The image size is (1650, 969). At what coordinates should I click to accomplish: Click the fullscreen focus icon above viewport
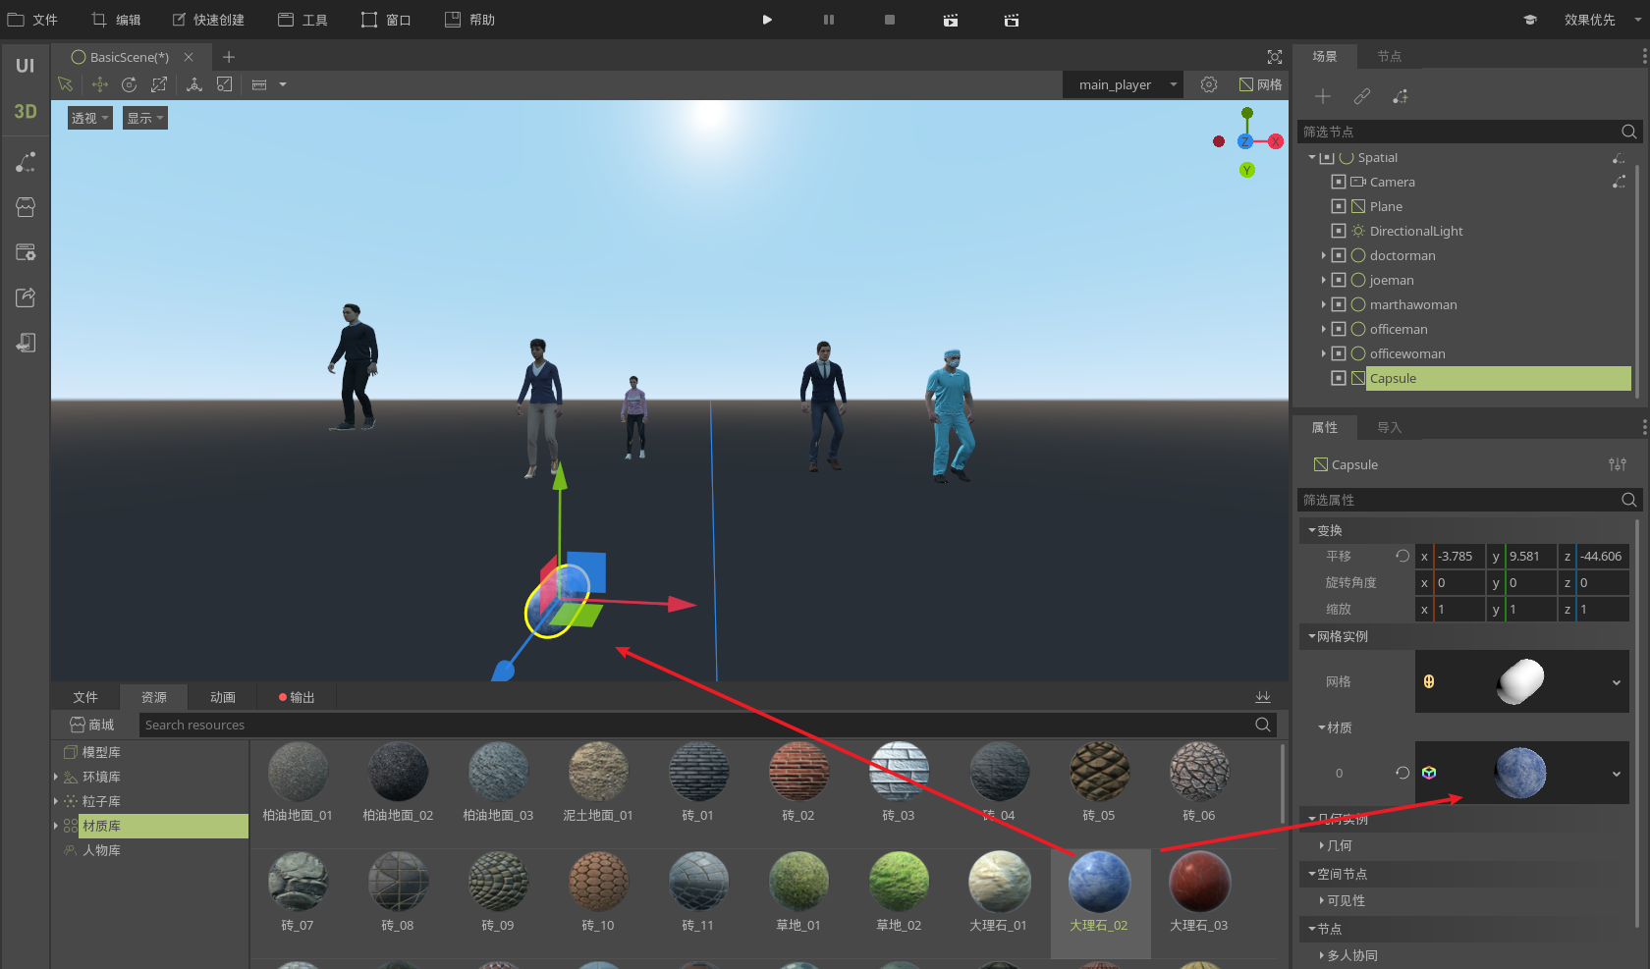tap(1275, 57)
